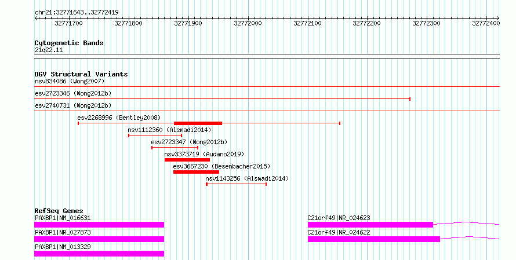Open variant esv2723347 (Wong2012b) label

tap(189, 142)
